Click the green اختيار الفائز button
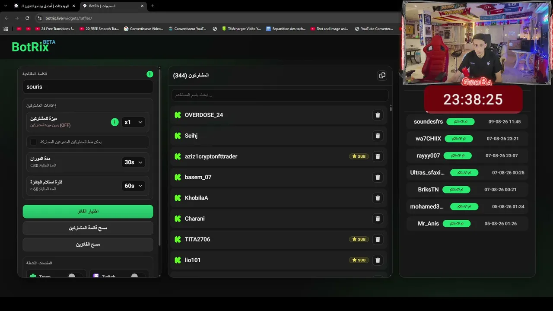553x311 pixels. pyautogui.click(x=88, y=211)
